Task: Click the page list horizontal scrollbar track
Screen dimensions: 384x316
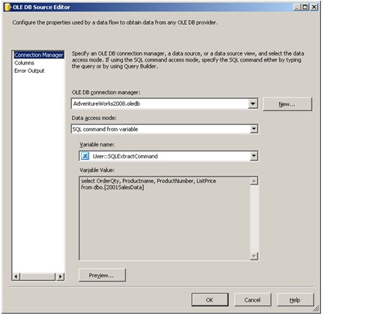Action: pyautogui.click(x=38, y=276)
